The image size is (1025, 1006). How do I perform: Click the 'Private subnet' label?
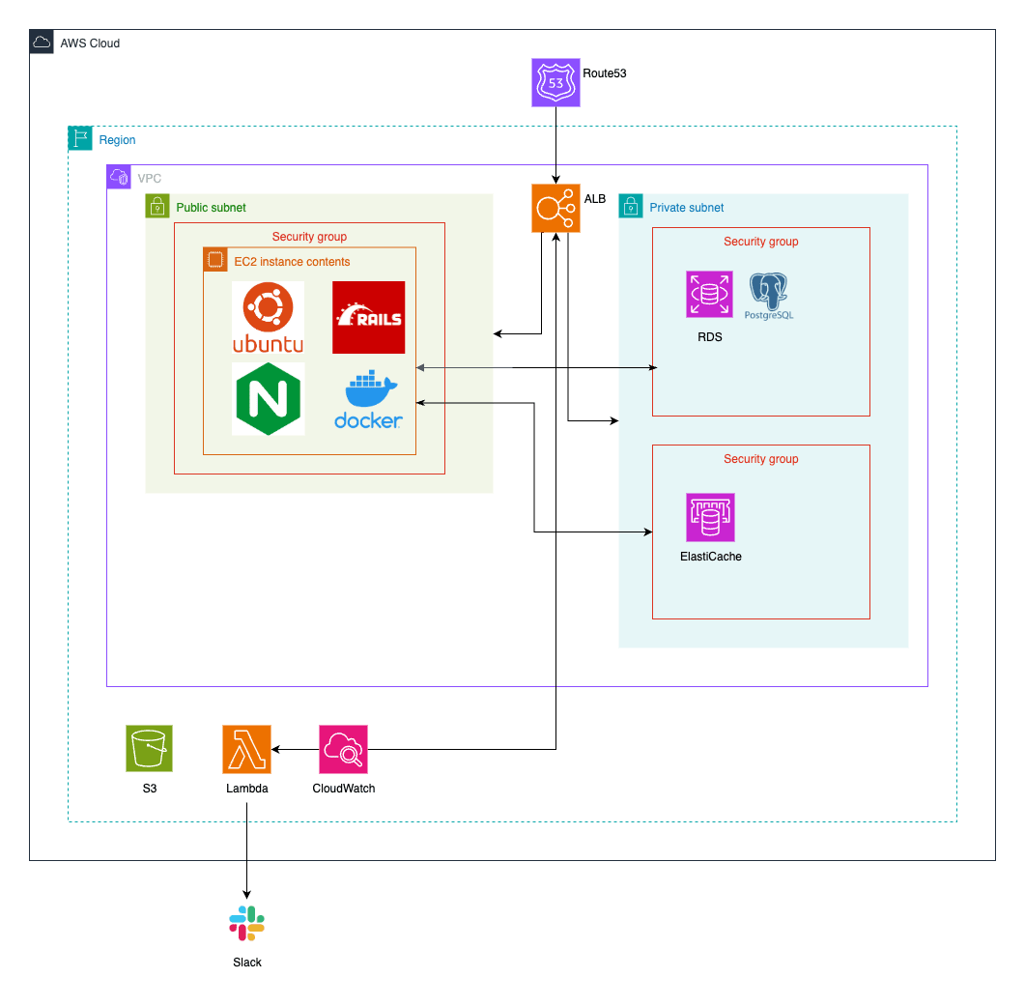(686, 208)
